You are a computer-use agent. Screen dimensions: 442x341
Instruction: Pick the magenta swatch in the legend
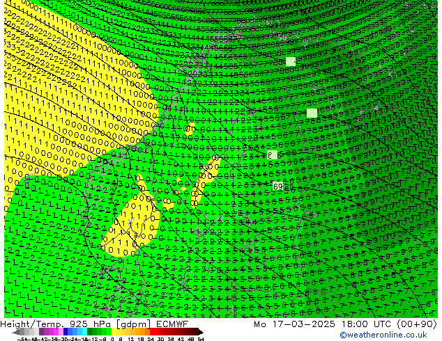point(56,332)
